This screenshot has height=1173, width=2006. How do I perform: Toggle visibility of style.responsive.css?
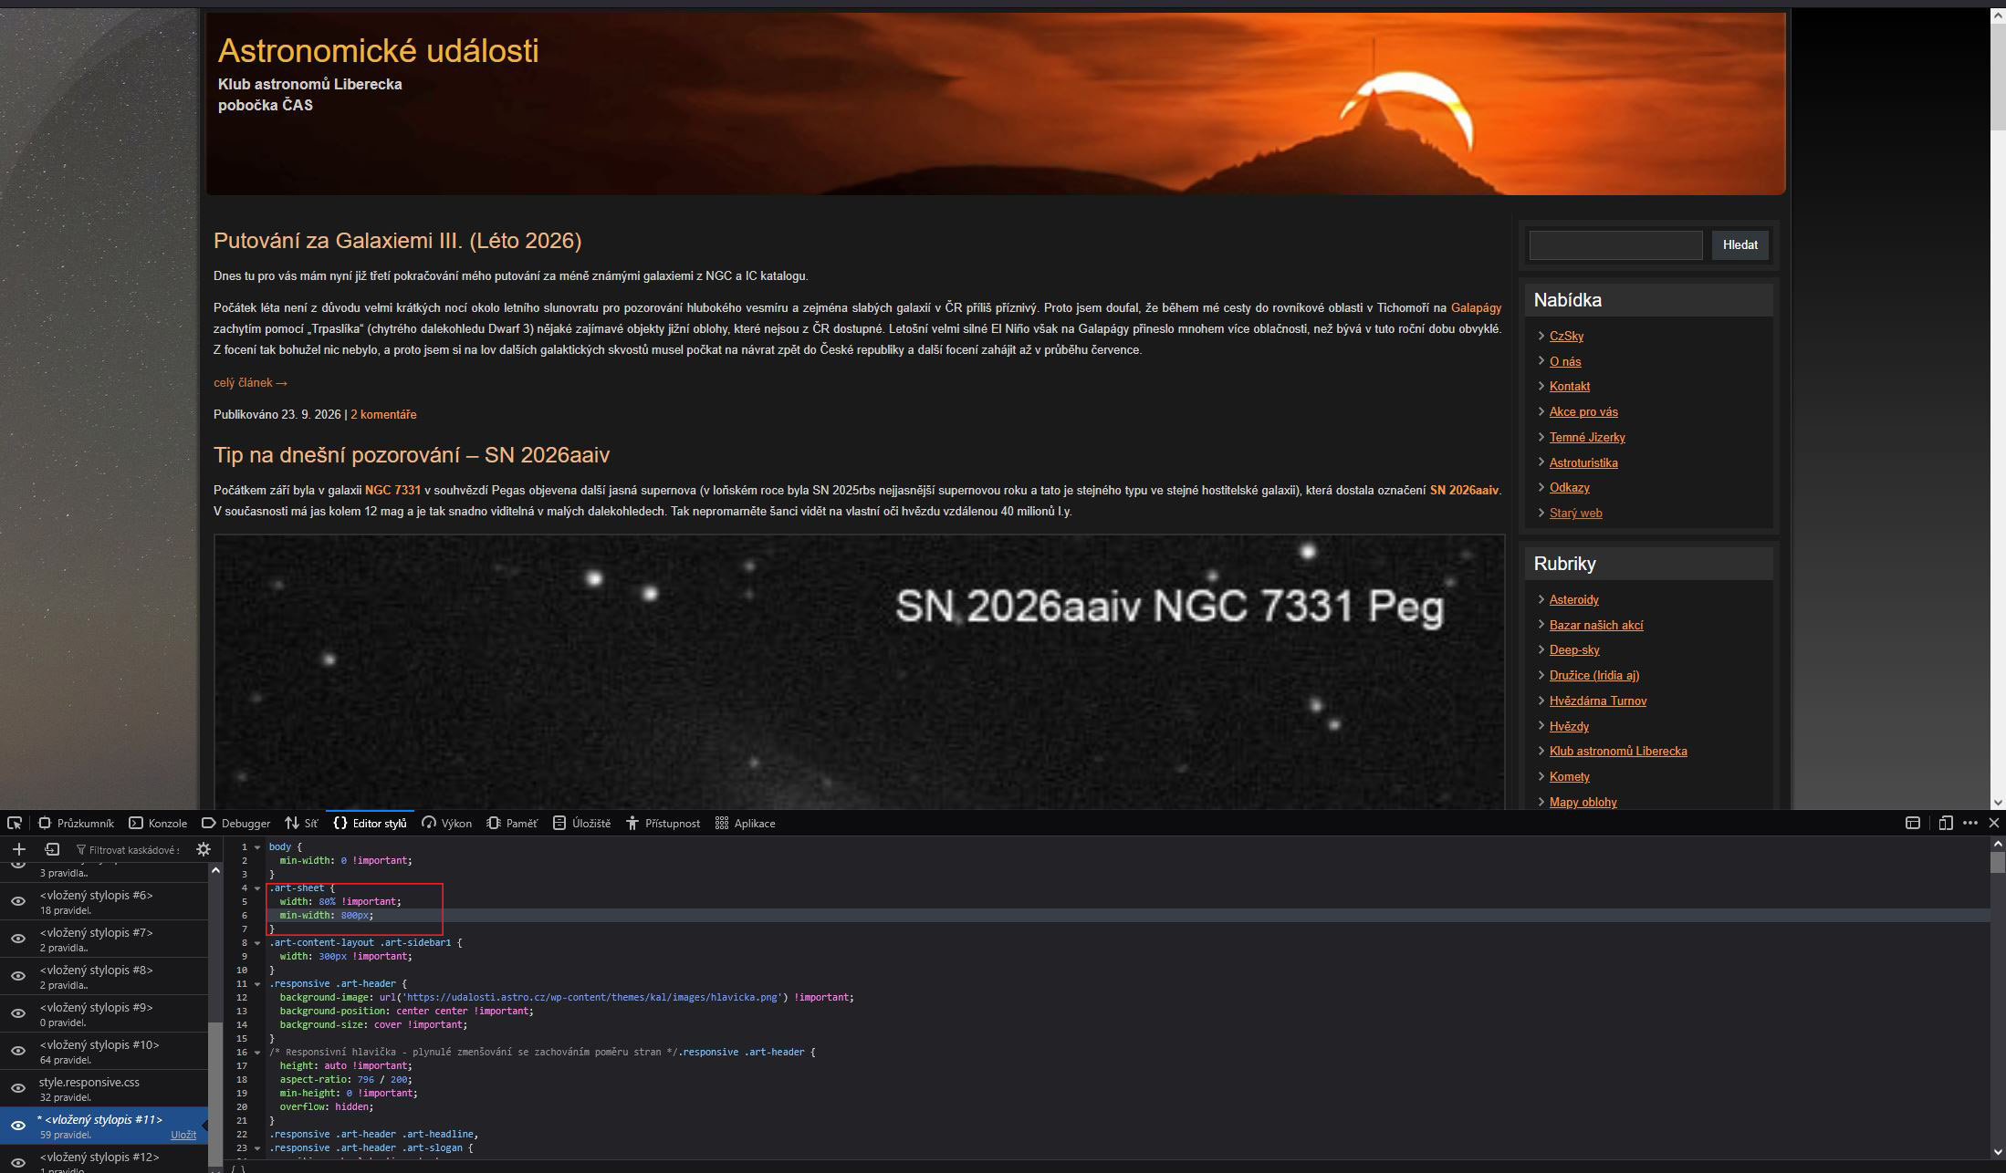pos(17,1088)
